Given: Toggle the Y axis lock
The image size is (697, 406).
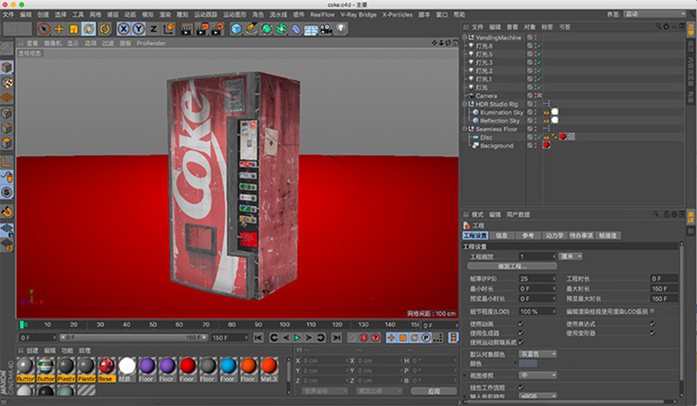Looking at the screenshot, I should coord(139,29).
